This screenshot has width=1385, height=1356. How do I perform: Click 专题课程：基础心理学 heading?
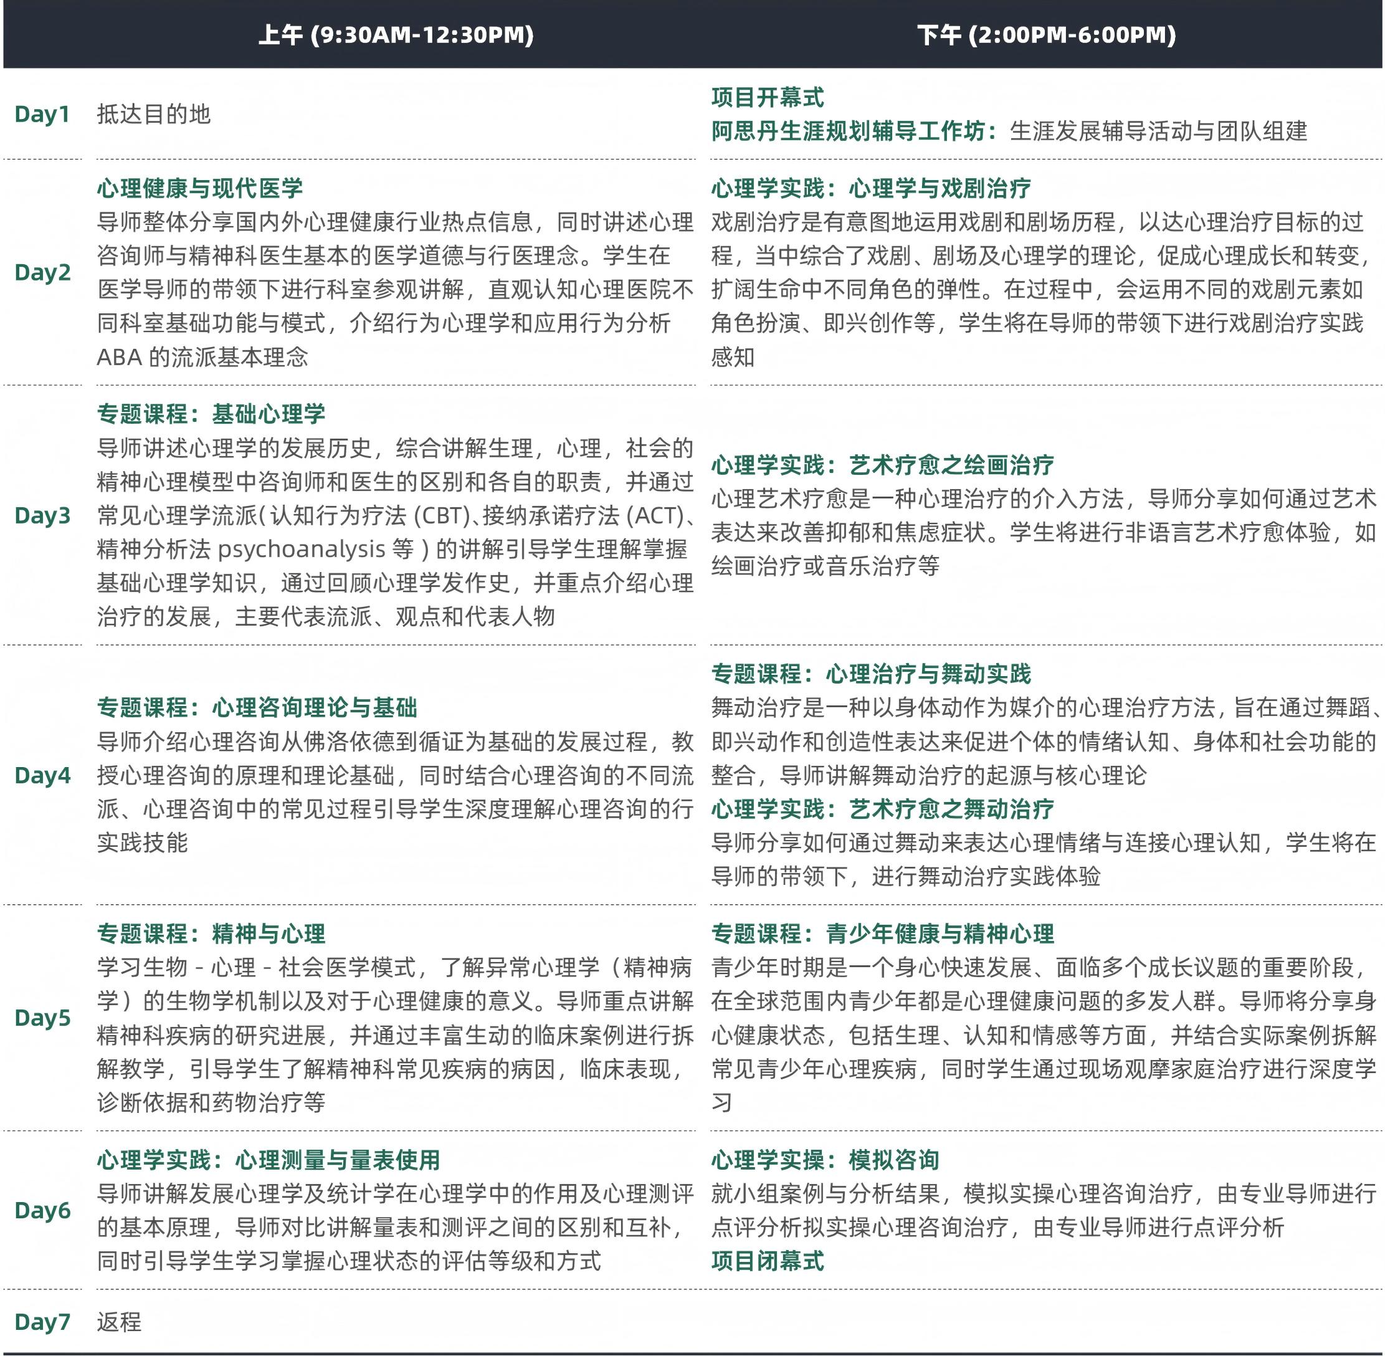[211, 414]
